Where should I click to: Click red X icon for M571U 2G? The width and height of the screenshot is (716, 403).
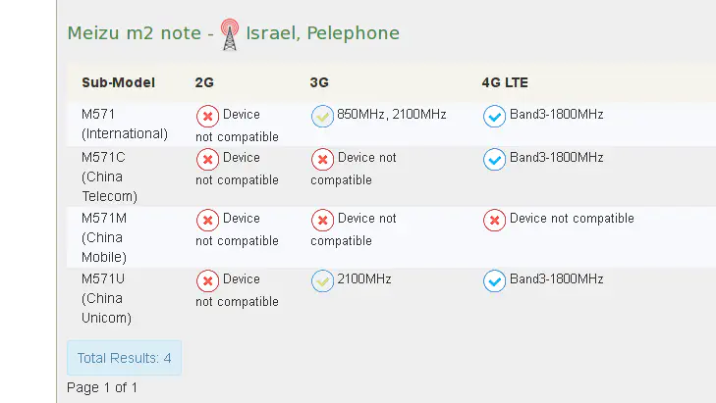tap(207, 280)
